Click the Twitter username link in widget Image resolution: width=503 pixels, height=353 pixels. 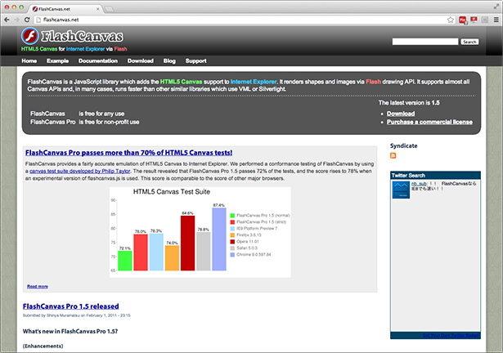[x=420, y=184]
